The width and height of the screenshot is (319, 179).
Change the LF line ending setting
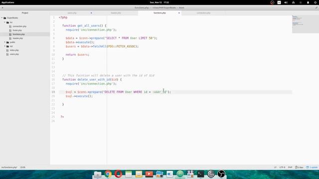coord(275,168)
